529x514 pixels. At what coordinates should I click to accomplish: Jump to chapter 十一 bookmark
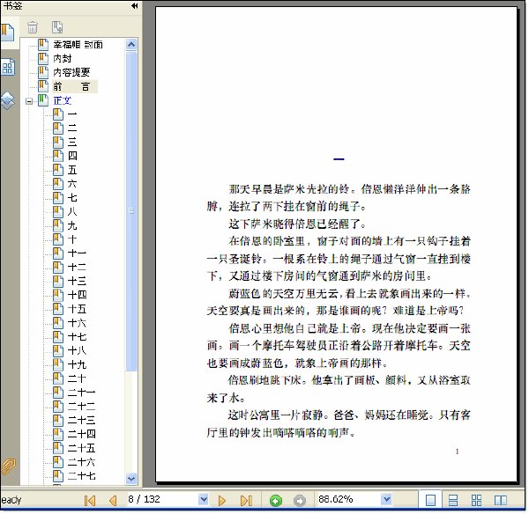77,253
